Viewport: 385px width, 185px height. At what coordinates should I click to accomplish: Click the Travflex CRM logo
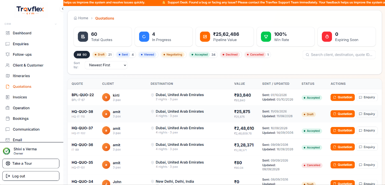click(30, 11)
